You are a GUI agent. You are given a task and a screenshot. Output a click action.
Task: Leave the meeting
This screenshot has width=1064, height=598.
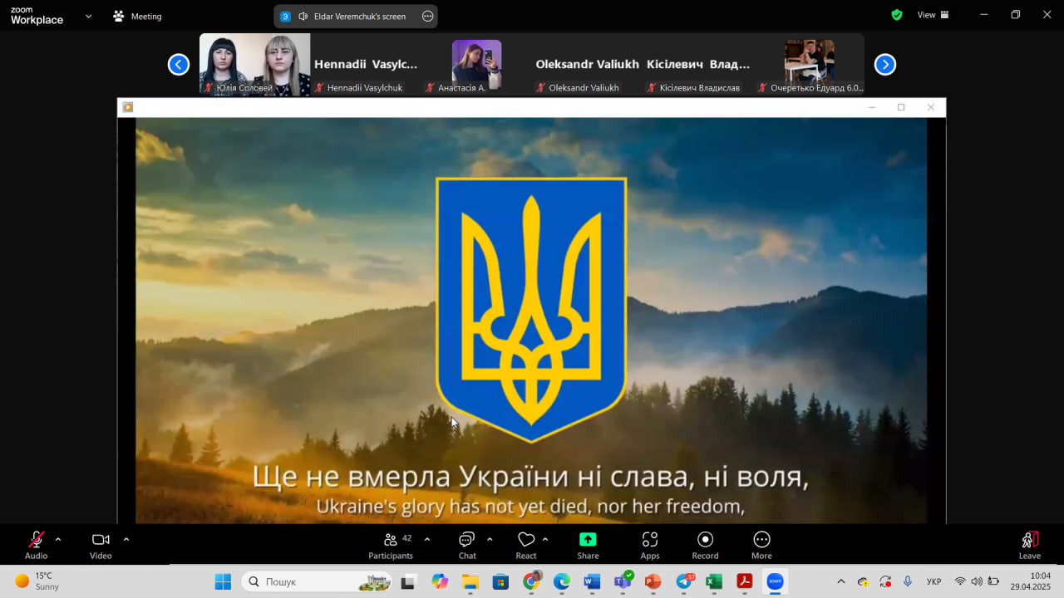[1030, 545]
